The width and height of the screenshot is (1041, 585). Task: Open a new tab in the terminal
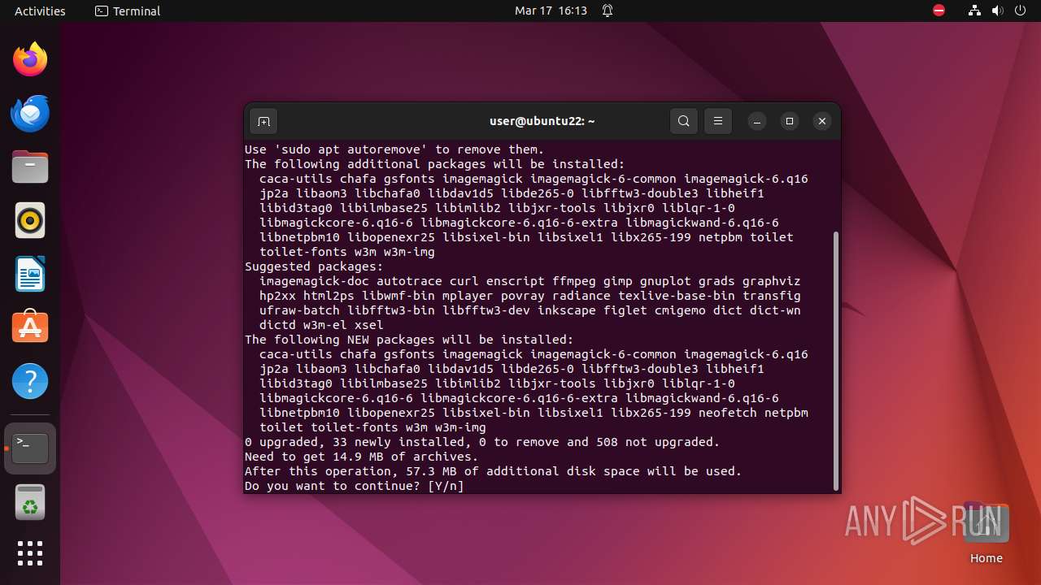(264, 122)
